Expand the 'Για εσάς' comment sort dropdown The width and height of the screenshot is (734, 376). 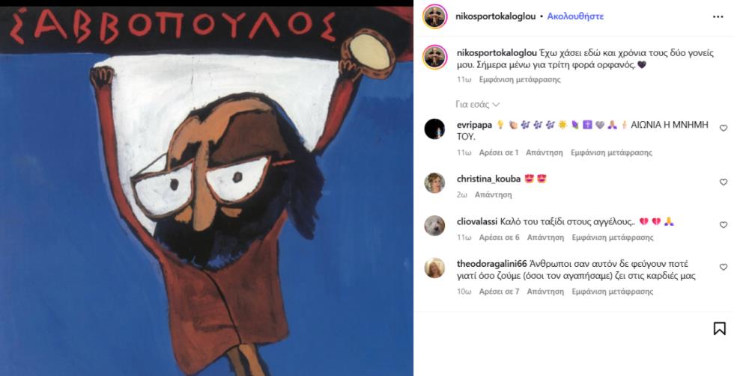(x=478, y=104)
